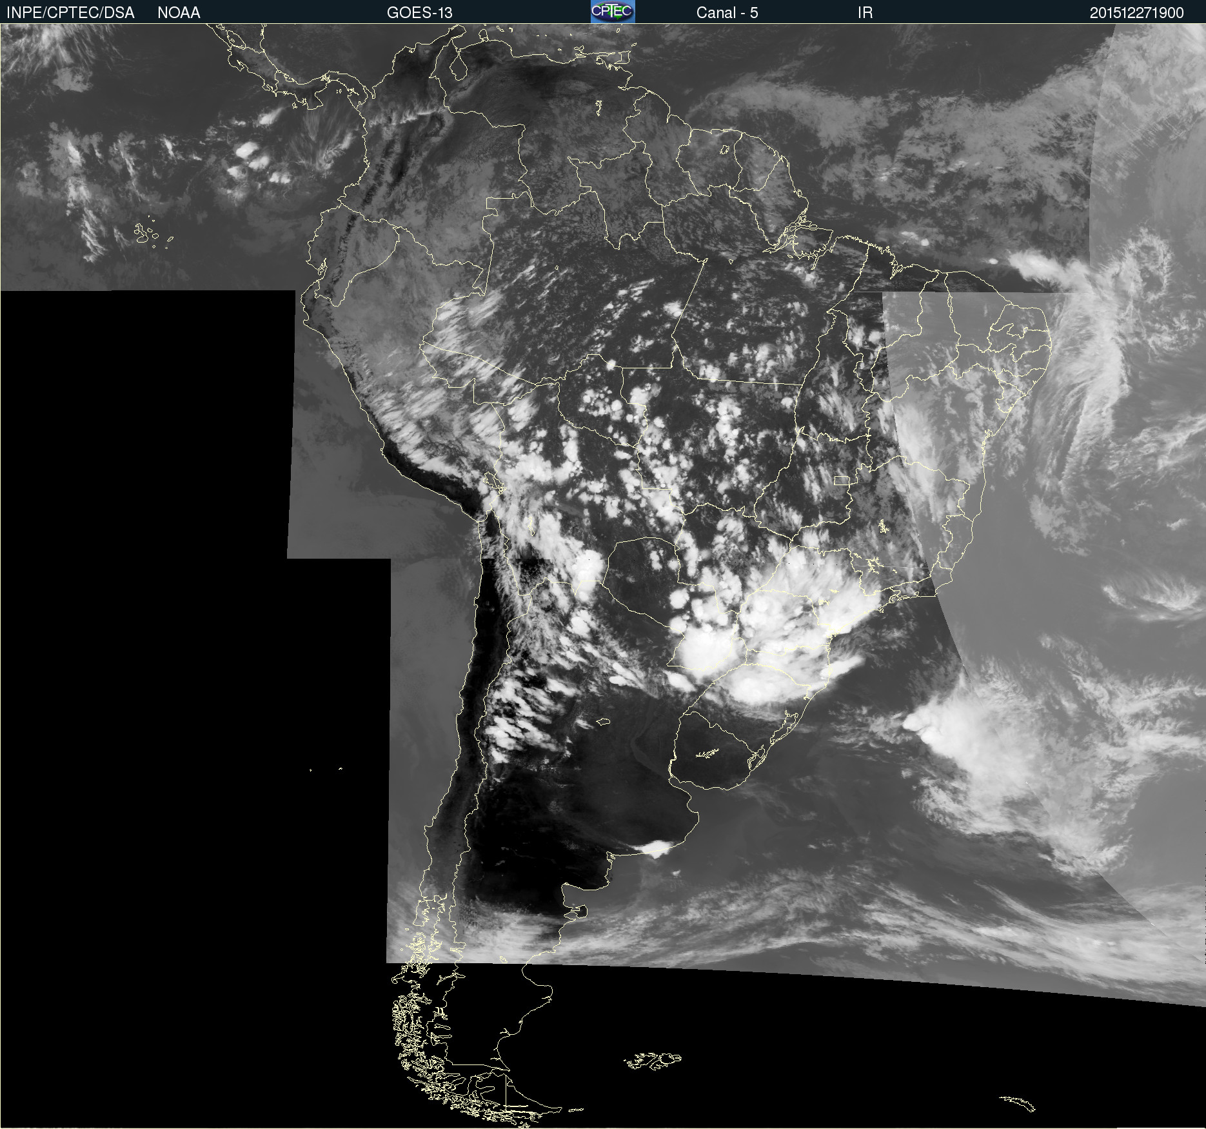Click the 201512271900 timestamp
The image size is (1206, 1129).
(x=1136, y=13)
